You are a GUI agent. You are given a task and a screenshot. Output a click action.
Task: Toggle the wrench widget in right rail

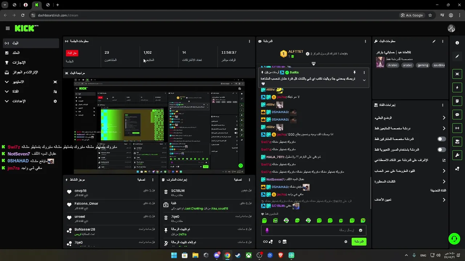[x=457, y=155]
